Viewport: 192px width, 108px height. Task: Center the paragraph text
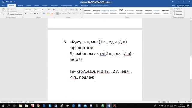point(60,13)
